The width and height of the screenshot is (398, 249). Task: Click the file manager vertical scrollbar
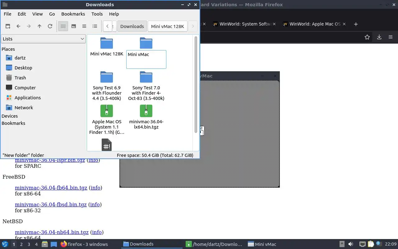[196, 85]
